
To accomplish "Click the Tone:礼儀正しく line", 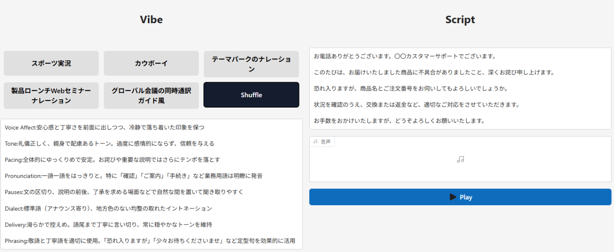I will (x=110, y=143).
